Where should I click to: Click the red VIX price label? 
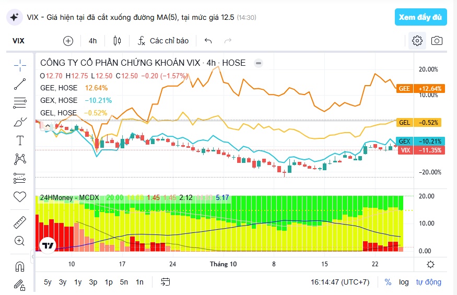pyautogui.click(x=421, y=150)
